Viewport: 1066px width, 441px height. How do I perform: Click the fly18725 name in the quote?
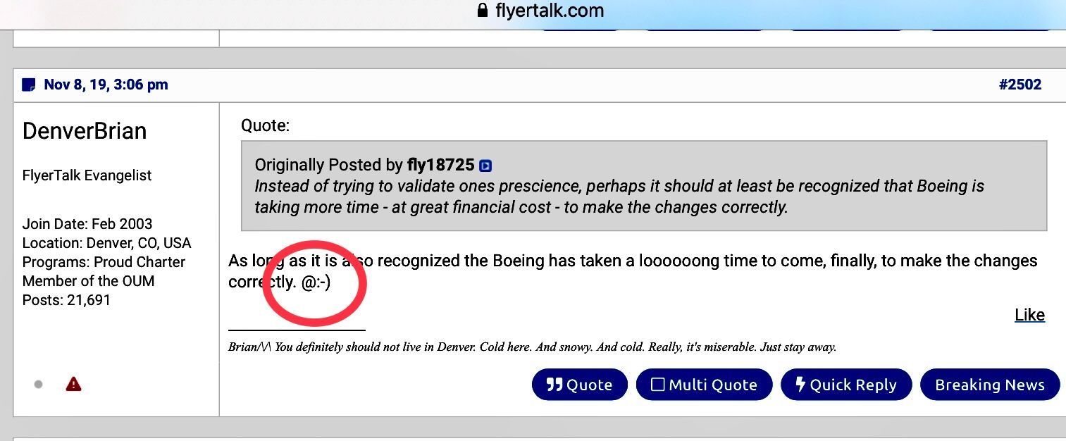(x=440, y=166)
